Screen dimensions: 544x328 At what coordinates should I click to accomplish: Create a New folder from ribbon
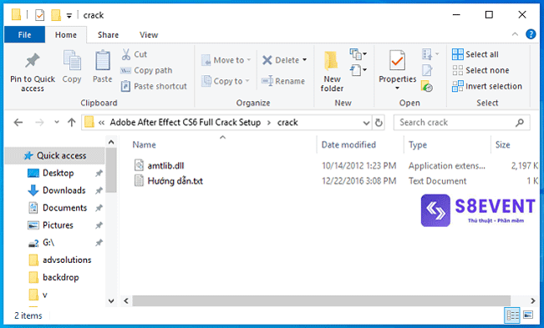332,72
